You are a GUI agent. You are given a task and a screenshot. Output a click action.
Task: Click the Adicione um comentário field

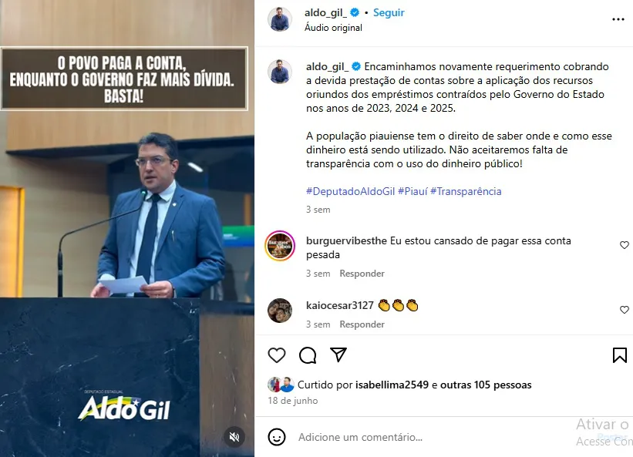click(x=432, y=437)
